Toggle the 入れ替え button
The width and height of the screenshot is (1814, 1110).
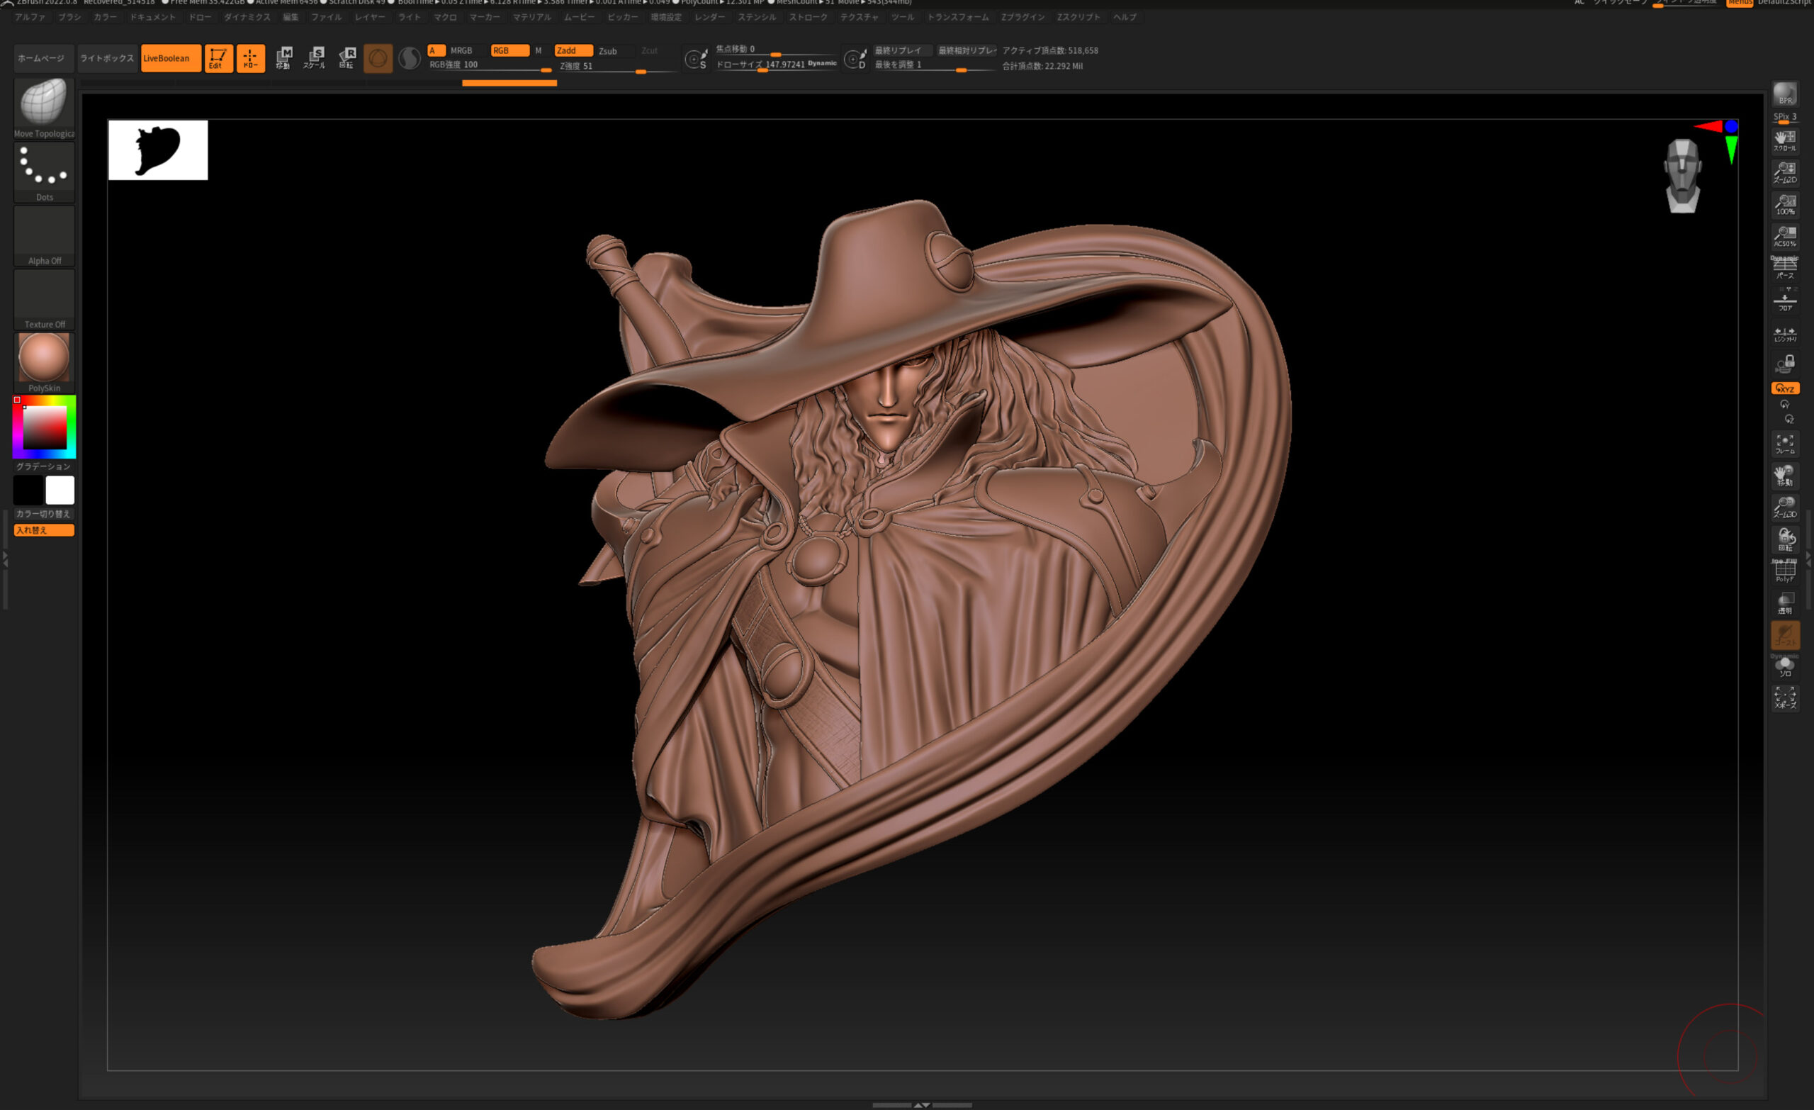pyautogui.click(x=44, y=530)
